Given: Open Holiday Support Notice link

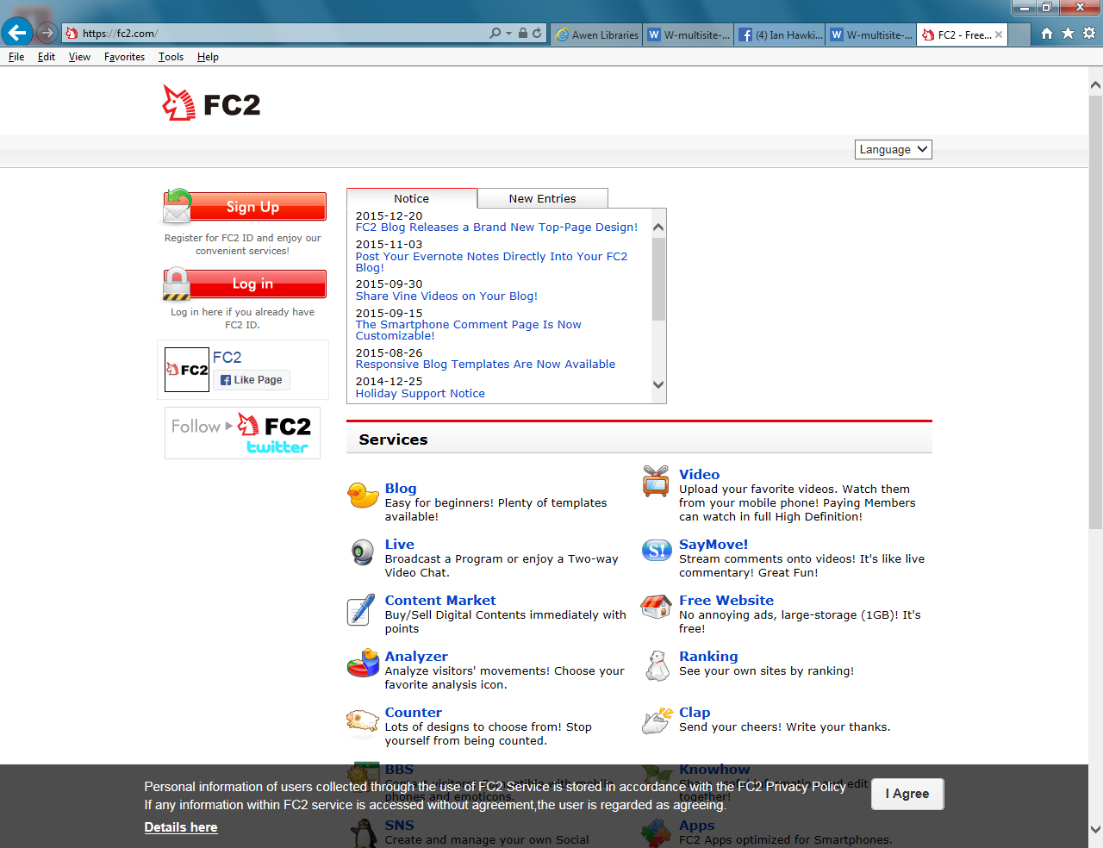Looking at the screenshot, I should pyautogui.click(x=421, y=393).
